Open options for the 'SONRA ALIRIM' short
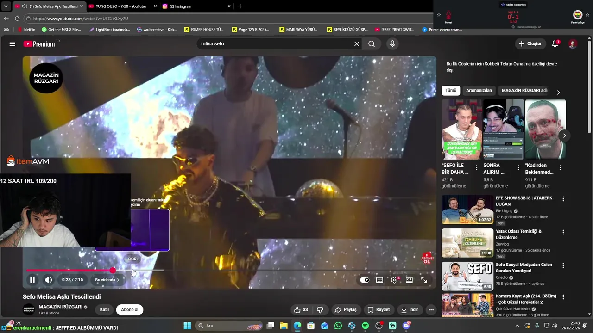This screenshot has height=333, width=593. [518, 168]
